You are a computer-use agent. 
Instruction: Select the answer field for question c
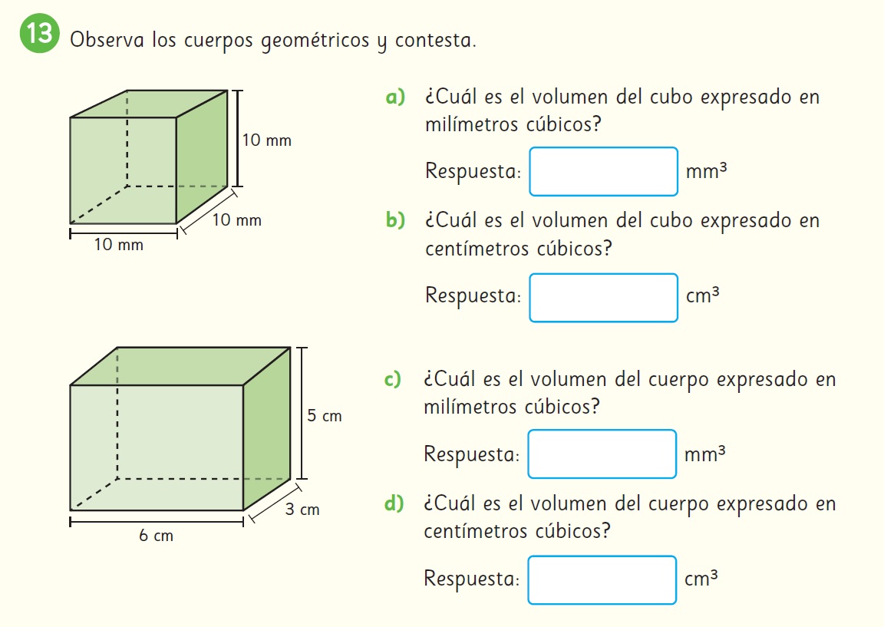point(602,454)
